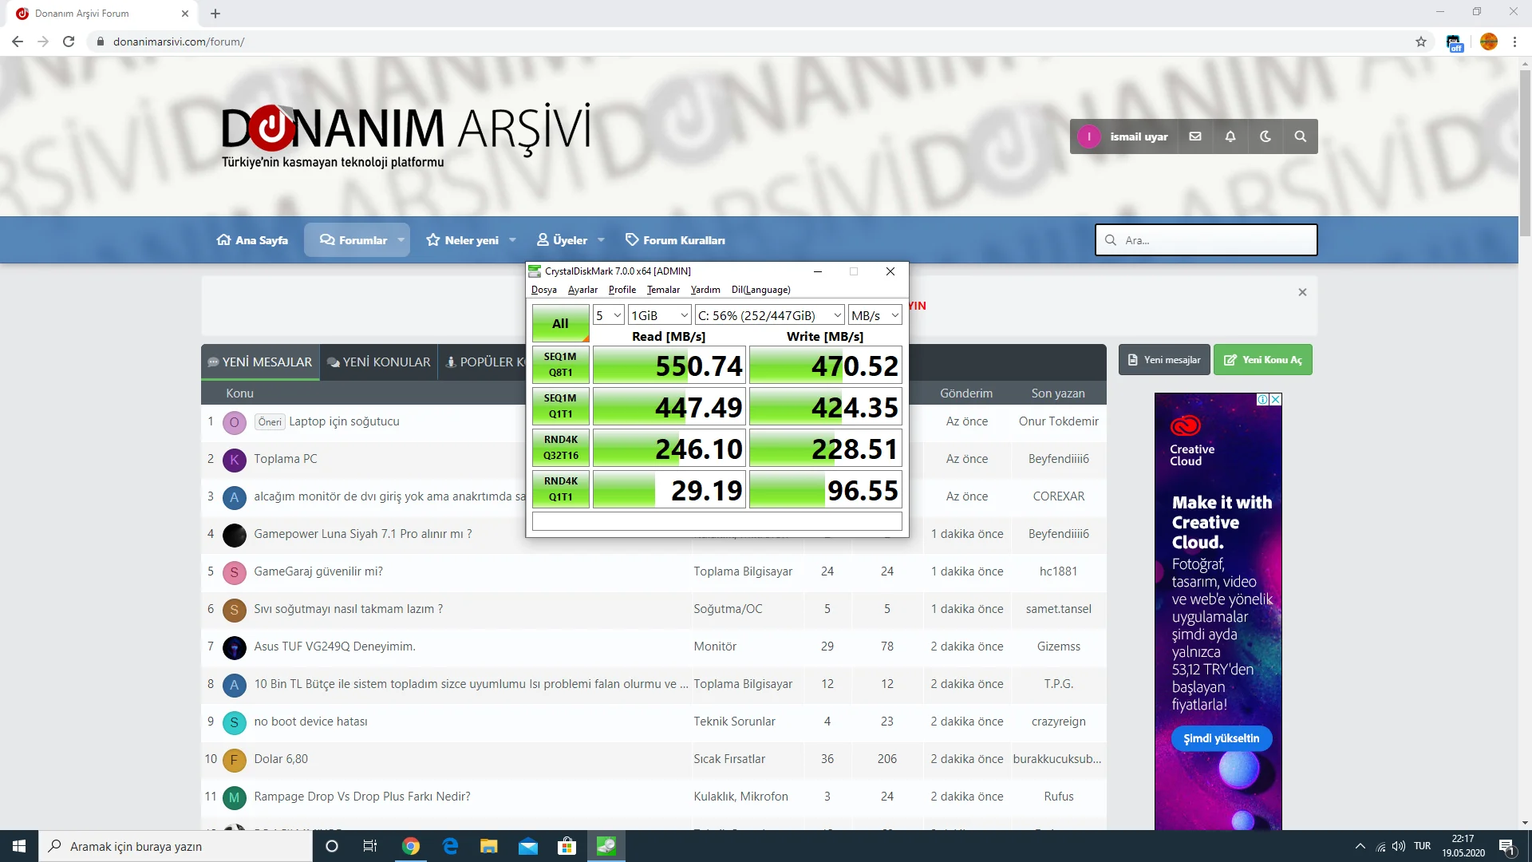Viewport: 1532px width, 862px height.
Task: Open the MB/s unit dropdown
Action: (x=875, y=315)
